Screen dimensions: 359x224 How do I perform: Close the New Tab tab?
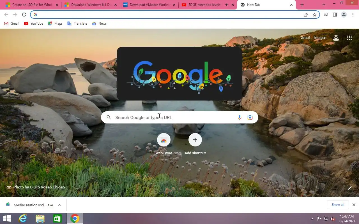pos(291,5)
